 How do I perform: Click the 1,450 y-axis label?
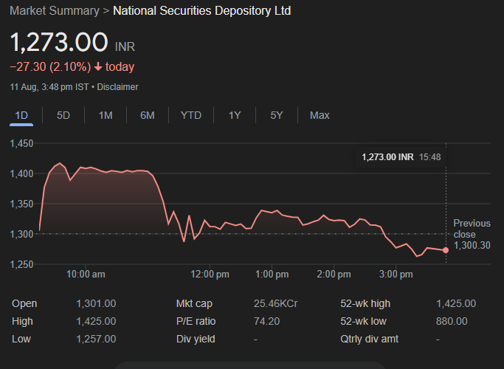point(21,144)
